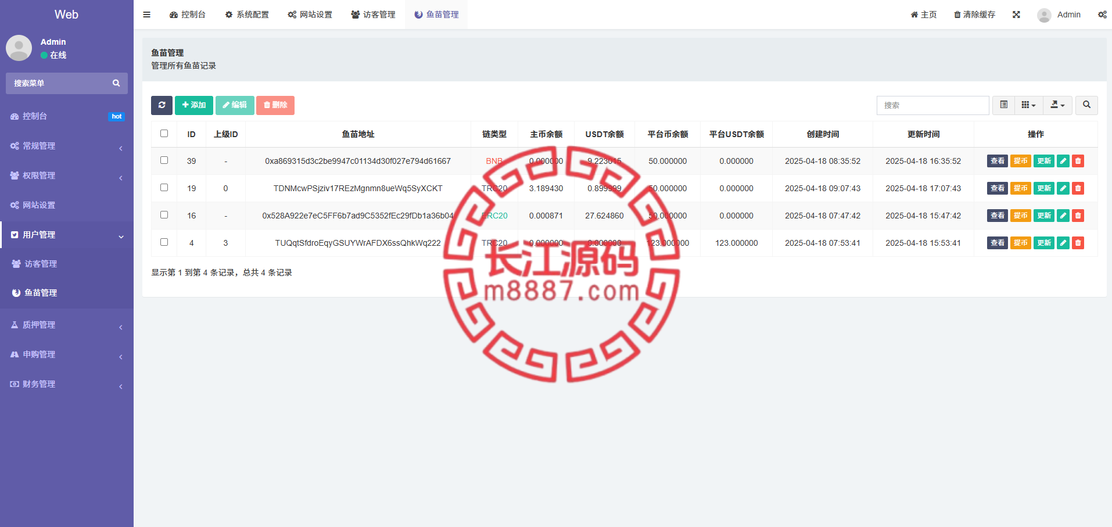1112x527 pixels.
Task: Toggle the sidebar hamburger menu
Action: (146, 15)
